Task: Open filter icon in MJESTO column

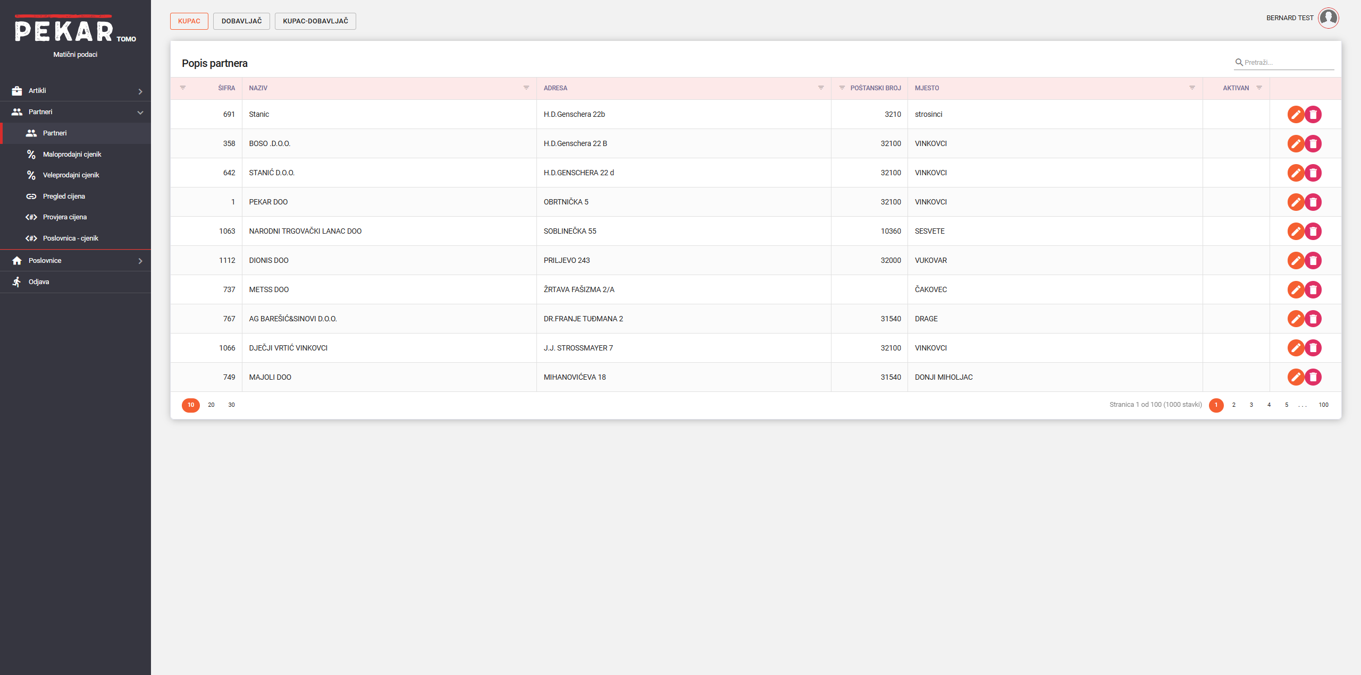Action: click(x=1192, y=88)
